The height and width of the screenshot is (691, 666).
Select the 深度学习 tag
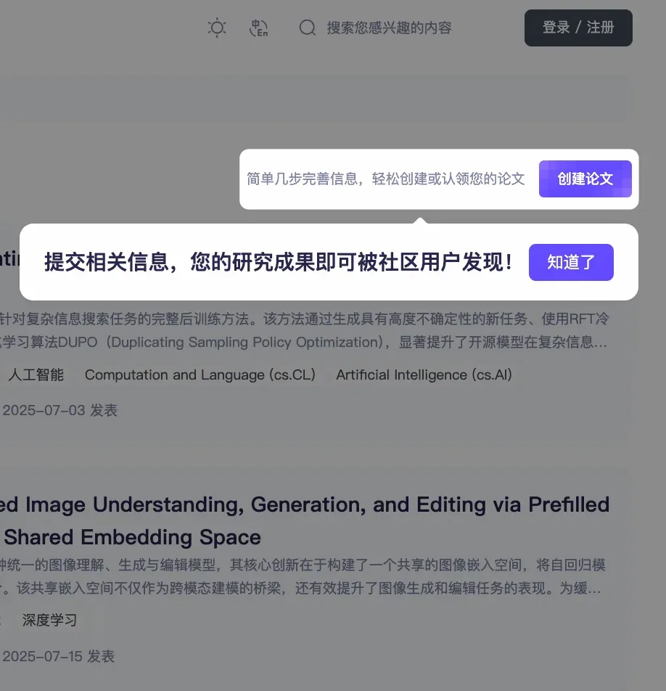click(49, 620)
